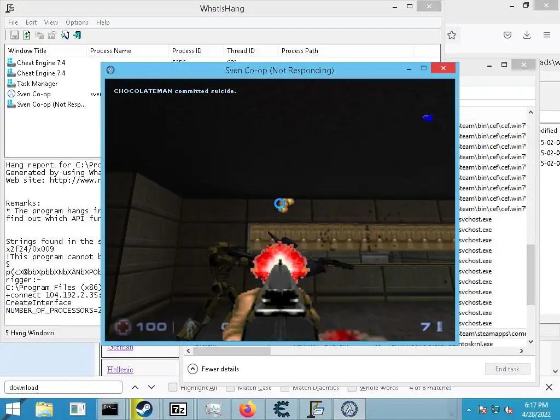Open the File menu in WhatIsHang
This screenshot has width=560, height=420.
(x=13, y=22)
